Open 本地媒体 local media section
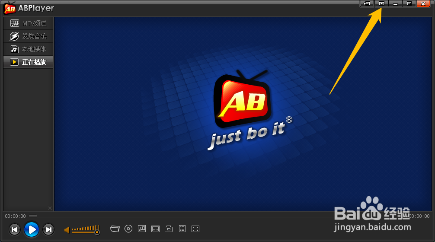 (x=28, y=49)
